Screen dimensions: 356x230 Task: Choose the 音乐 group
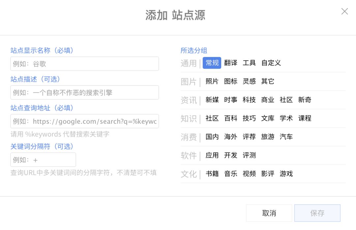click(x=231, y=174)
